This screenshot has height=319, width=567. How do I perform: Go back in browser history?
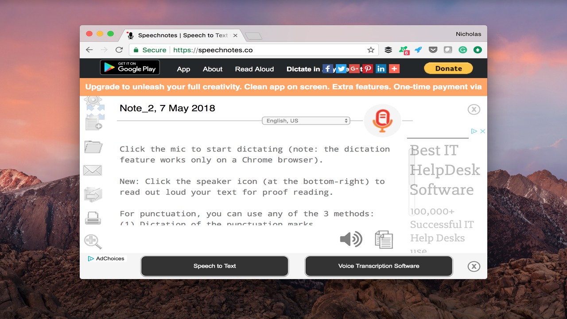[x=89, y=50]
